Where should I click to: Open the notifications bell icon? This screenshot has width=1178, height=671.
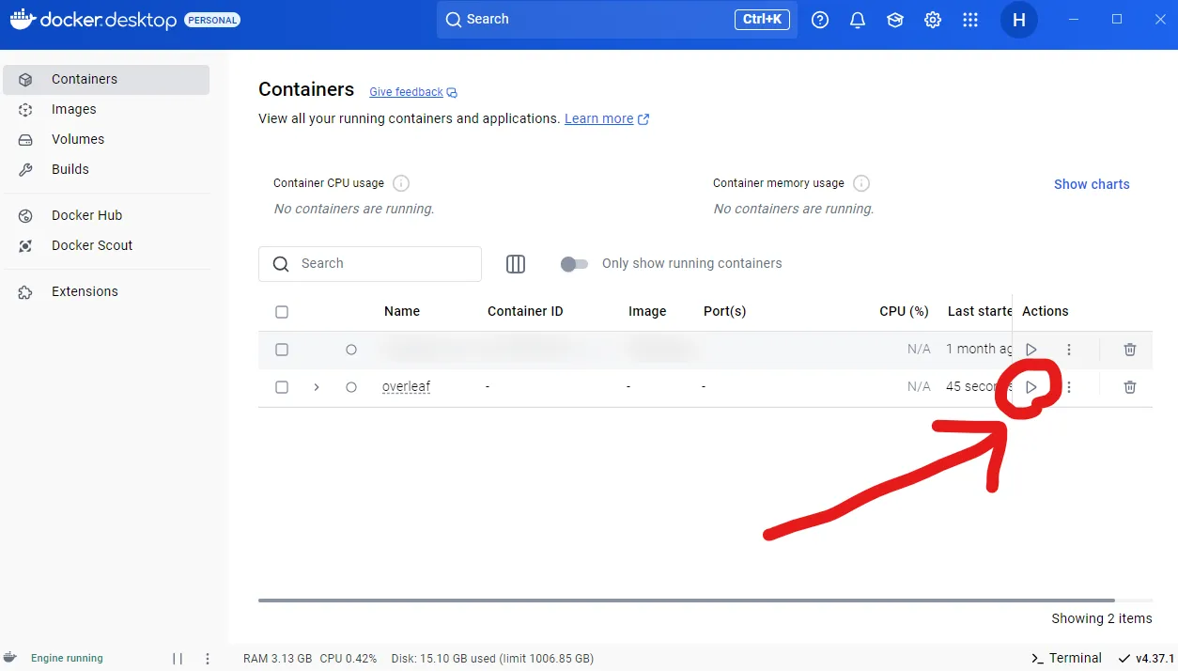858,20
